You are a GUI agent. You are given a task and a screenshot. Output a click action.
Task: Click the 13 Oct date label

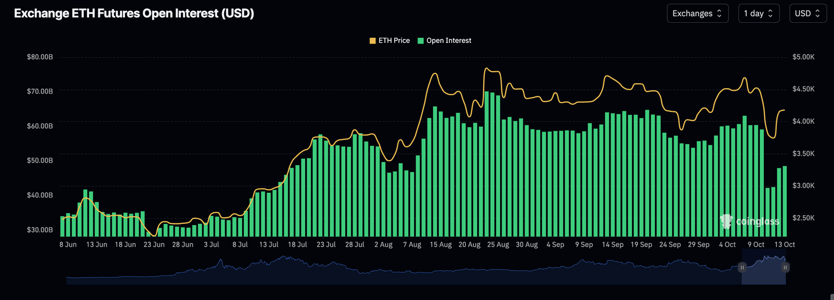point(785,245)
